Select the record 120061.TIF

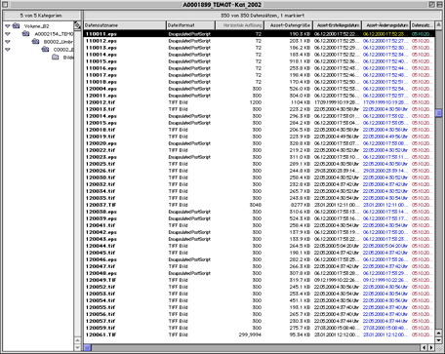(x=259, y=334)
